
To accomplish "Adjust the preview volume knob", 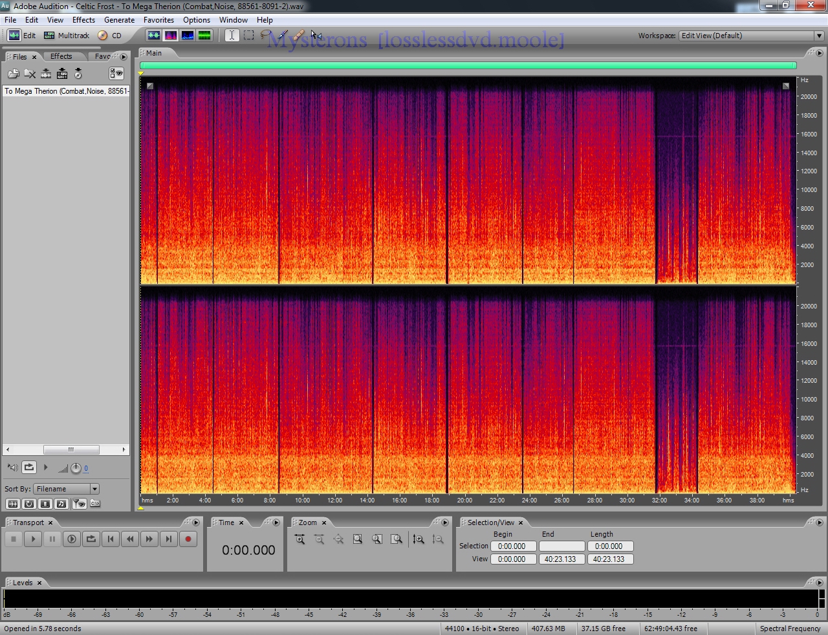I will pyautogui.click(x=76, y=468).
